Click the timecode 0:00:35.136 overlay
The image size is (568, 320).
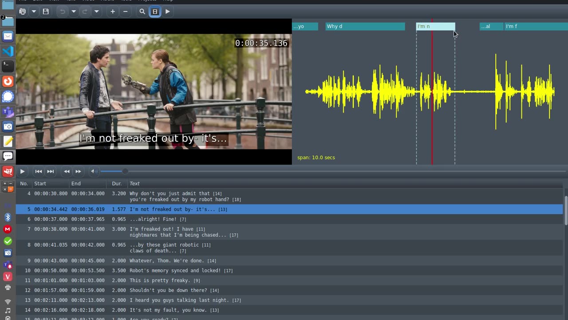click(x=261, y=43)
